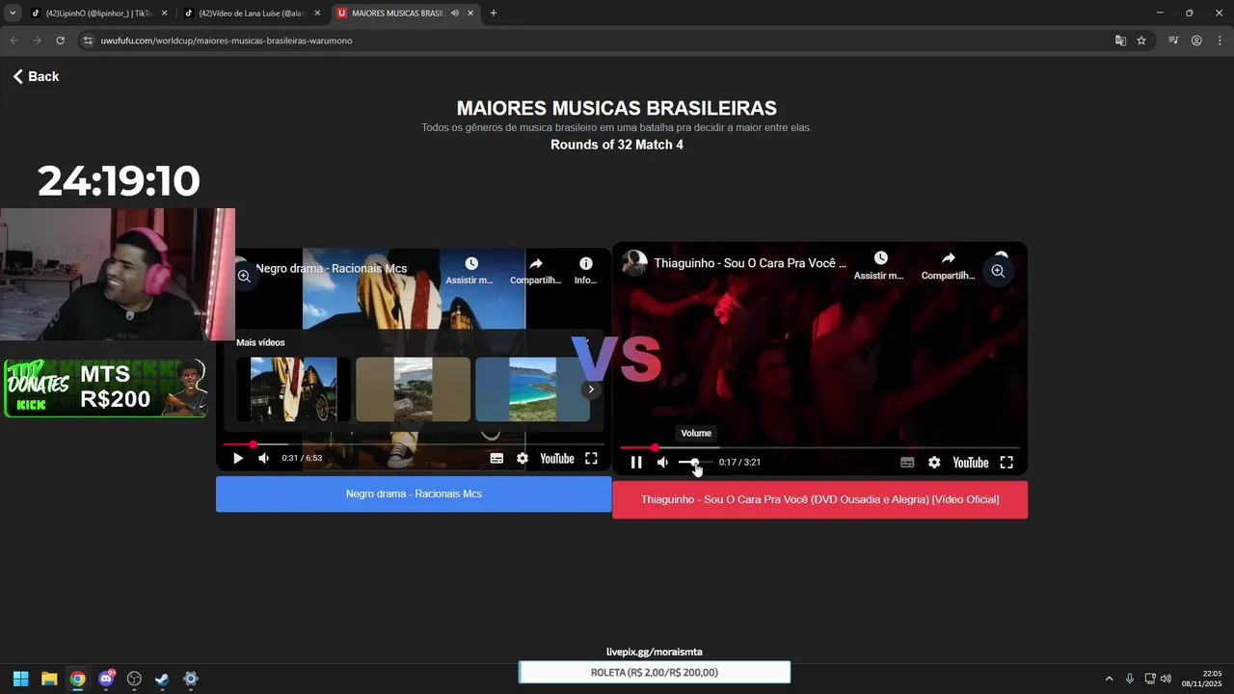Seek the Thiaguinho progress bar

(819, 447)
